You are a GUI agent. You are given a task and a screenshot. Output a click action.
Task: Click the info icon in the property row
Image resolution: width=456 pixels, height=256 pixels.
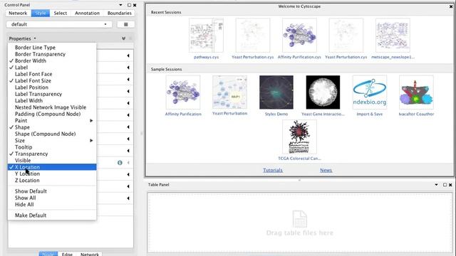pyautogui.click(x=120, y=163)
